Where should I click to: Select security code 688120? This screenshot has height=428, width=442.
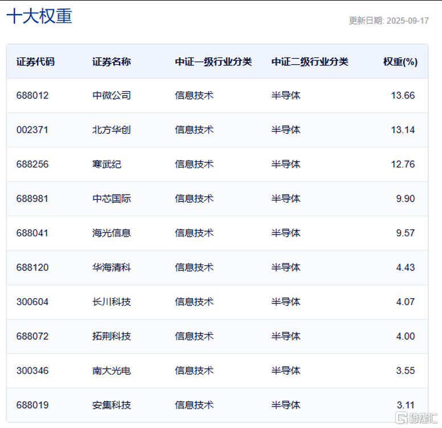32,267
